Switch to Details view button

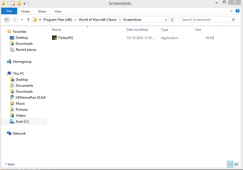[230, 164]
